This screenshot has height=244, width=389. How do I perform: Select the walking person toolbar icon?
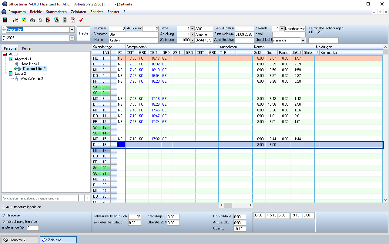(24, 20)
